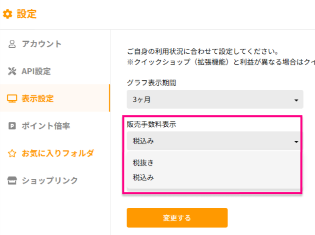
Task: Click the 変更する button
Action: point(177,218)
